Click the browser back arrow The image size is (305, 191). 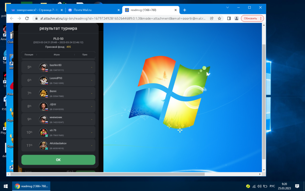[x=12, y=18]
